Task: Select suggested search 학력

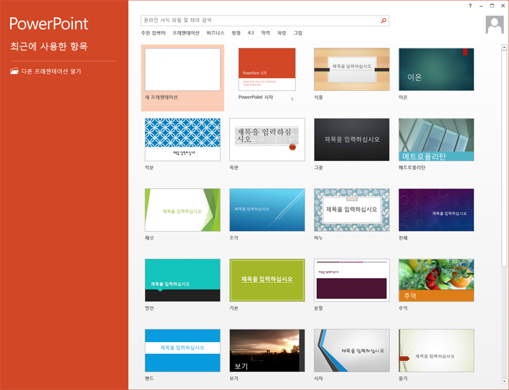Action: (x=266, y=33)
